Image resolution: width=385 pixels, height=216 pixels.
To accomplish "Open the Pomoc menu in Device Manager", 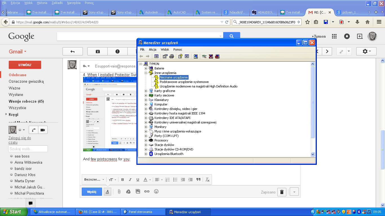I will (178, 49).
